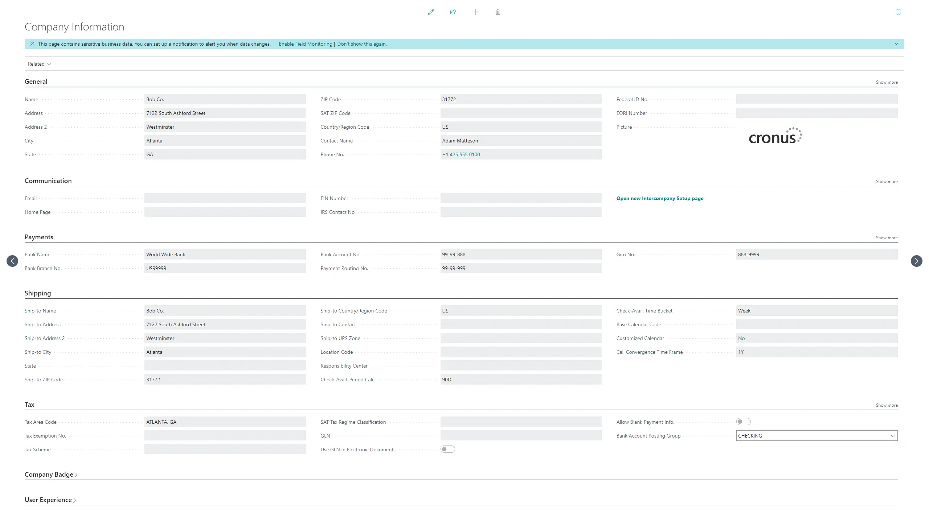The width and height of the screenshot is (929, 522).
Task: Expand the Company Badge section
Action: [x=51, y=475]
